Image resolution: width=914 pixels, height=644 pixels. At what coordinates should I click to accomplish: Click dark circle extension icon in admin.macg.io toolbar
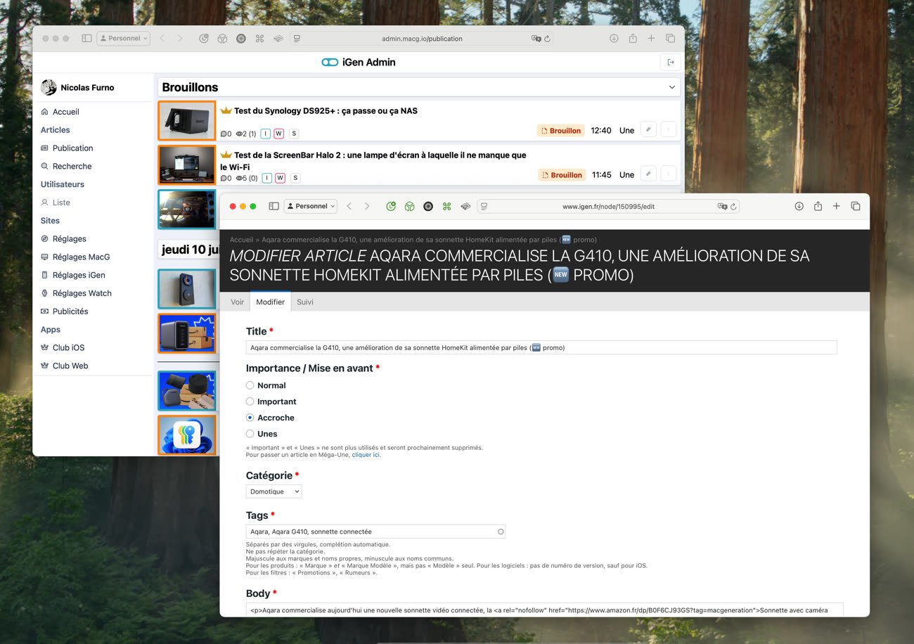pos(241,39)
